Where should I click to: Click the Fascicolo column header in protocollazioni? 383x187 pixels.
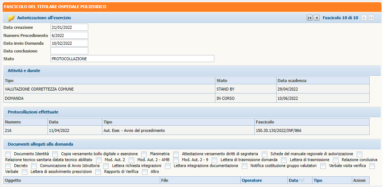click(x=312, y=122)
